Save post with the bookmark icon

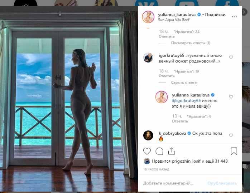coord(234,151)
